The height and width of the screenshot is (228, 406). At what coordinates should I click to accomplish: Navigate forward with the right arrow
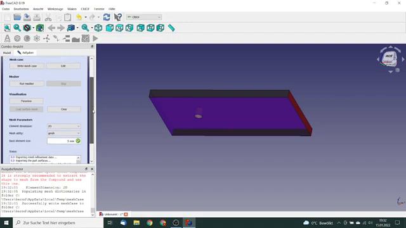point(61,28)
